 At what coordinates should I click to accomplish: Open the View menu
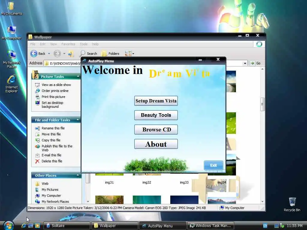[x=53, y=44]
